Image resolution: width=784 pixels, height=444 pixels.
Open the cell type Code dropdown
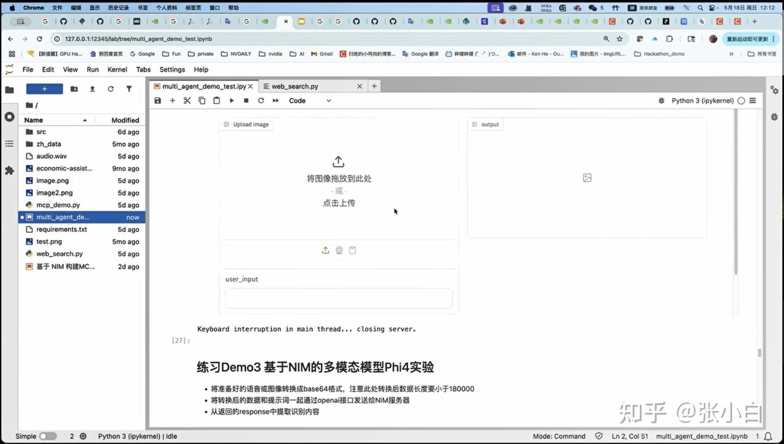point(310,101)
